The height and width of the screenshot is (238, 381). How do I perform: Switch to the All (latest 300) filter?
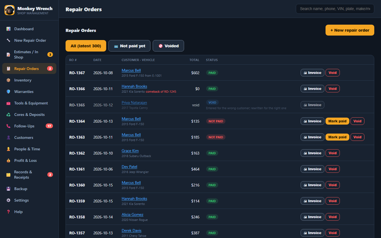pyautogui.click(x=86, y=46)
